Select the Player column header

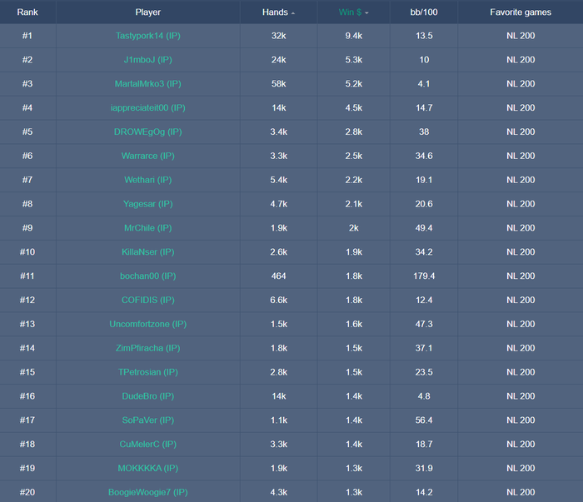click(148, 12)
